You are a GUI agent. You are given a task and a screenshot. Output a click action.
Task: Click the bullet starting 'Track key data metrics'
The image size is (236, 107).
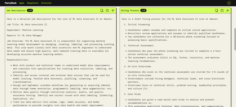click(58, 104)
